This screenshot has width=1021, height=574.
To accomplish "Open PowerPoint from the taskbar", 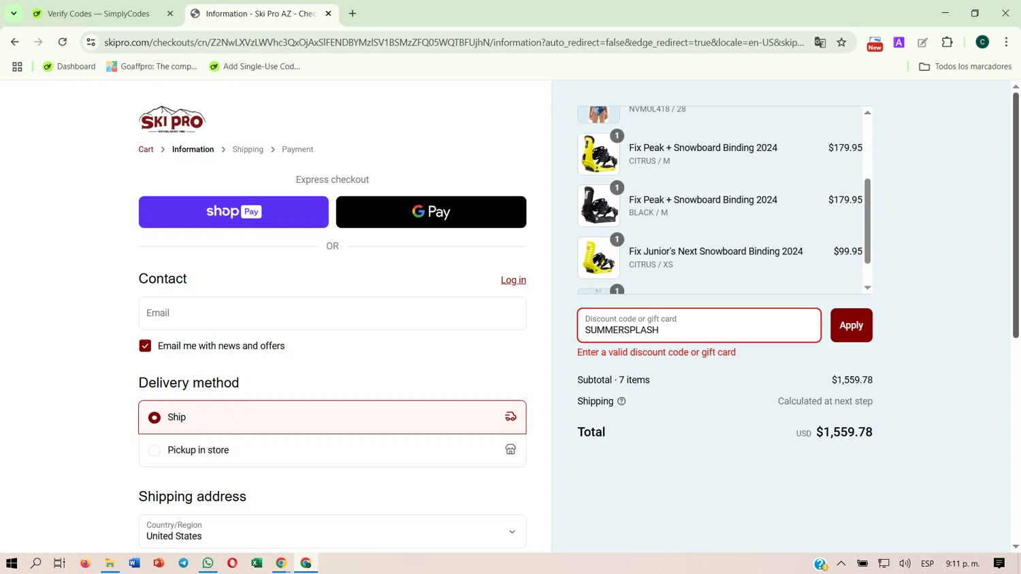I will 159,563.
